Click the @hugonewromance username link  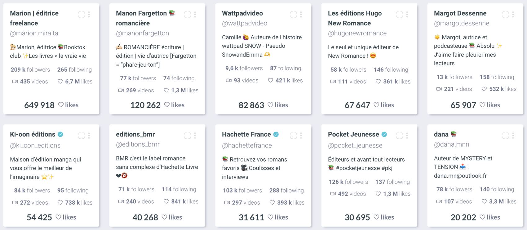click(x=357, y=33)
